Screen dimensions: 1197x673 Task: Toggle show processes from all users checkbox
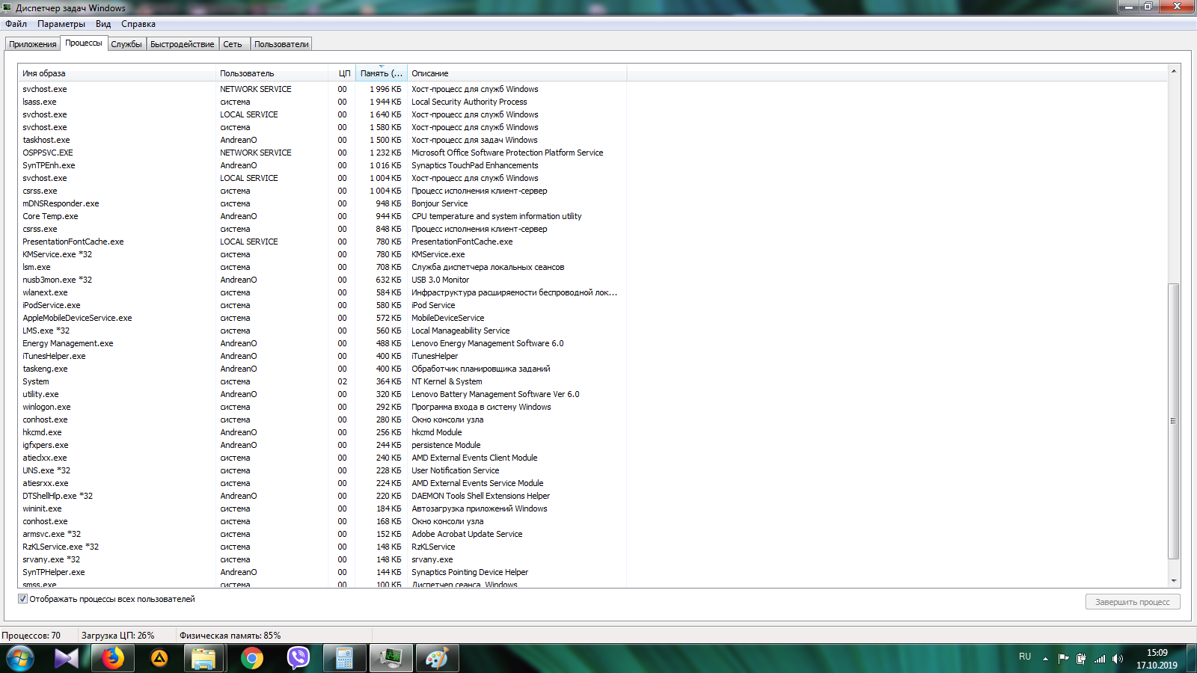(x=22, y=599)
